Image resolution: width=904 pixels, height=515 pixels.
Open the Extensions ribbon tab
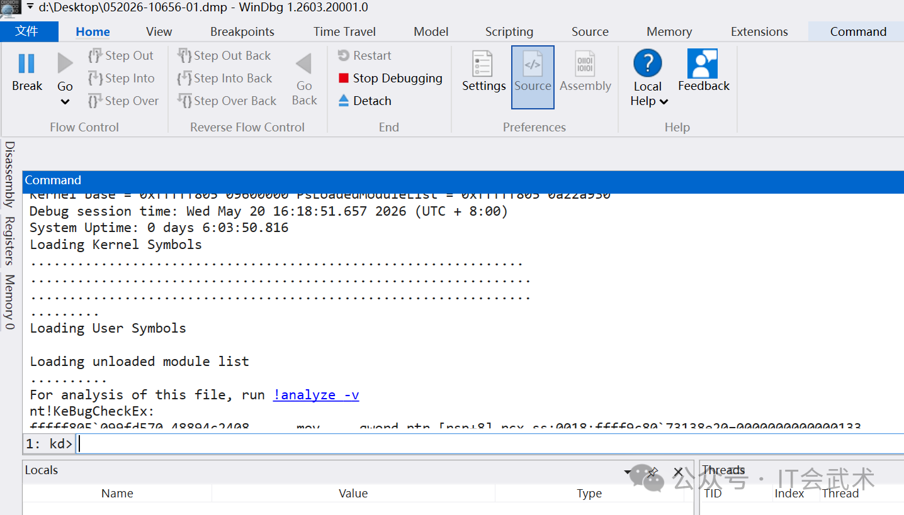759,32
